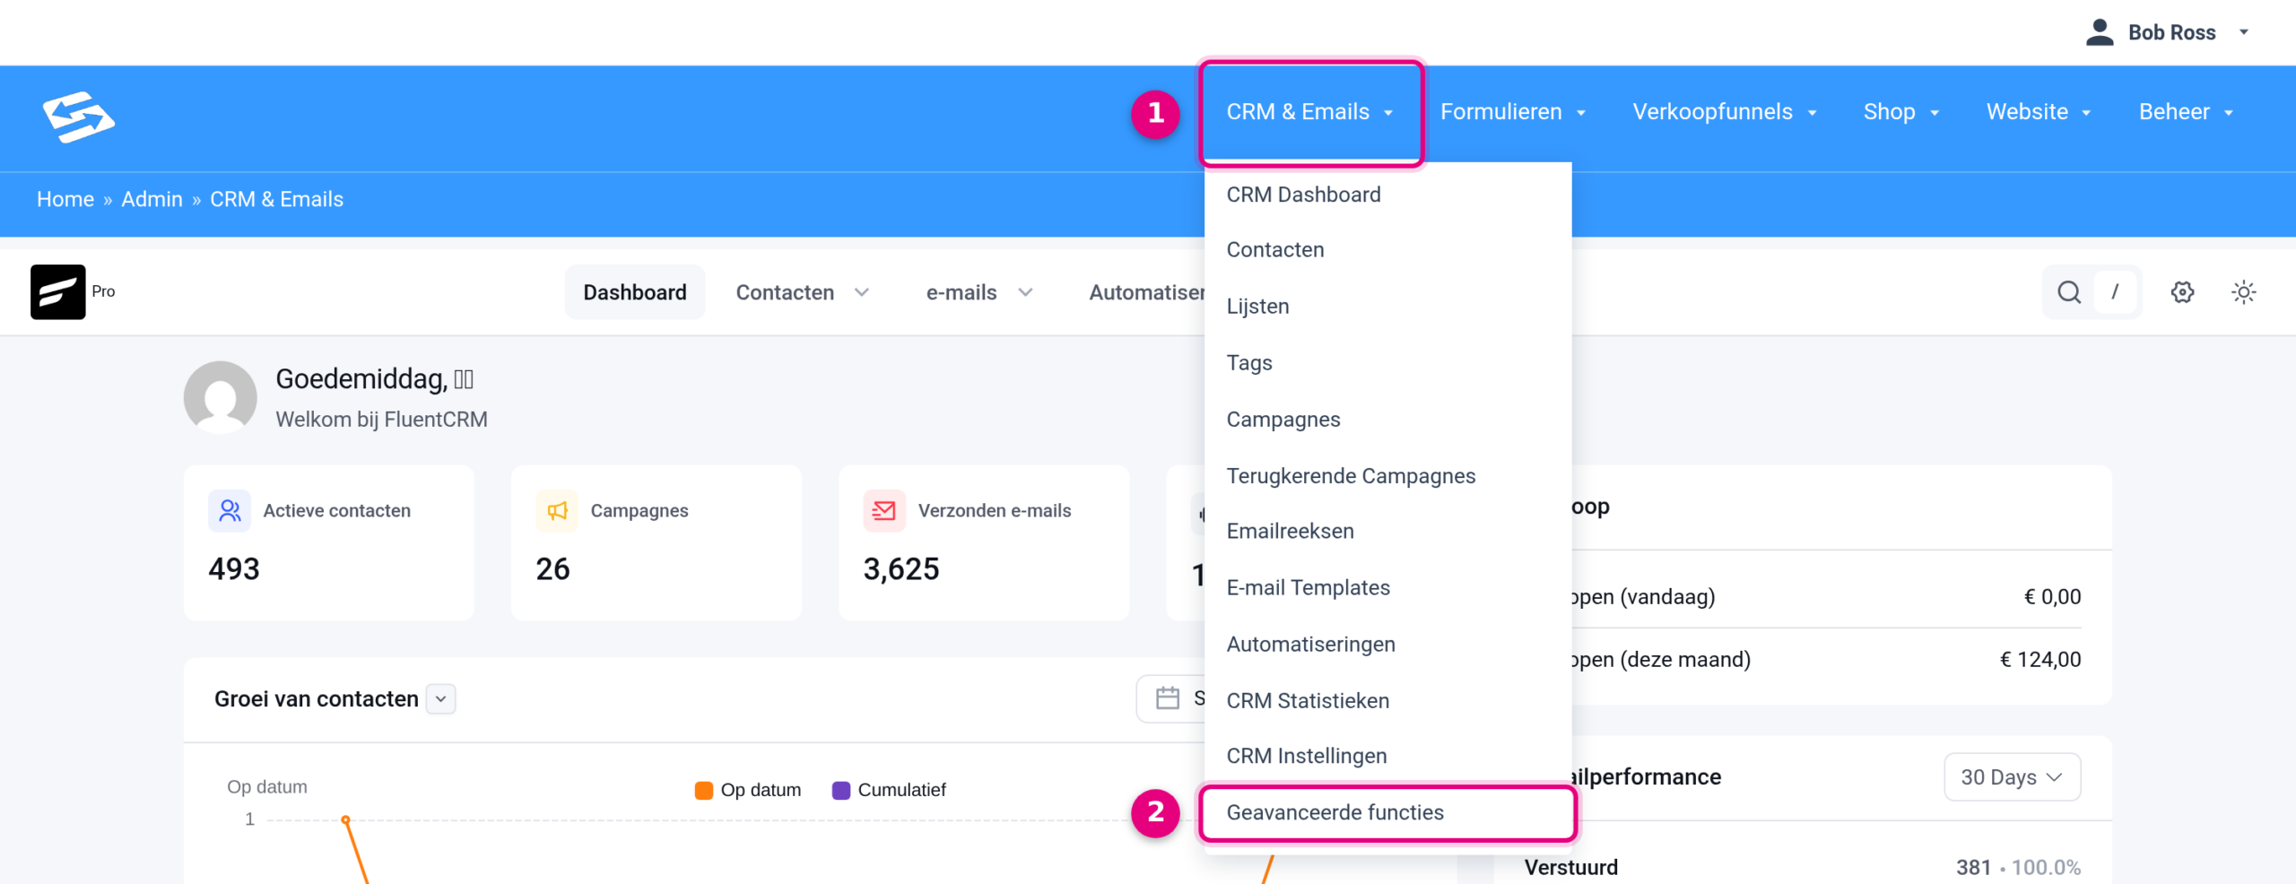Viewport: 2296px width, 884px height.
Task: Go to Home breadcrumb link
Action: tap(65, 199)
